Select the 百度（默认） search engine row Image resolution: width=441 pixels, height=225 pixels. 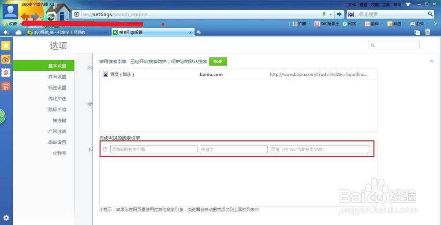(238, 75)
